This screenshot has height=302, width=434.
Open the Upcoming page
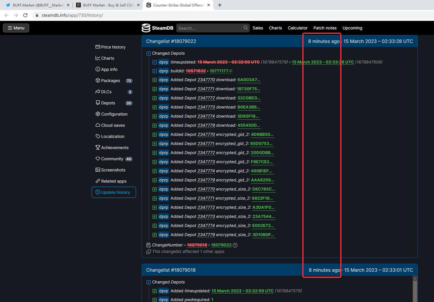[352, 28]
